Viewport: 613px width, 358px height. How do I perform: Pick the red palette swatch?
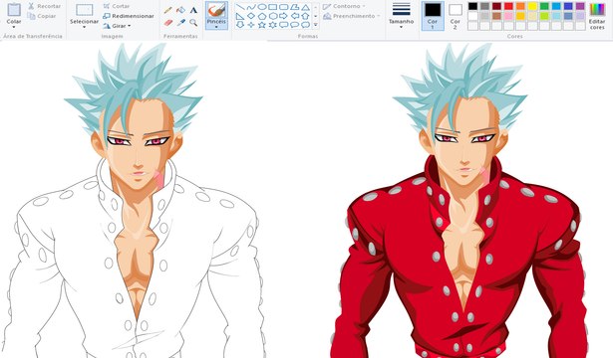[508, 6]
